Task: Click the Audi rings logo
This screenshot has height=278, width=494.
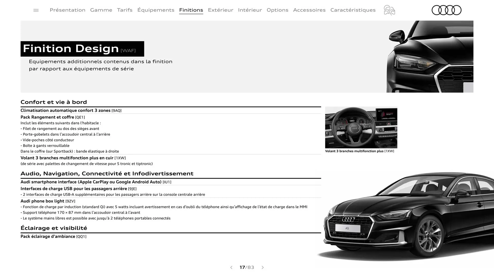Action: [446, 10]
